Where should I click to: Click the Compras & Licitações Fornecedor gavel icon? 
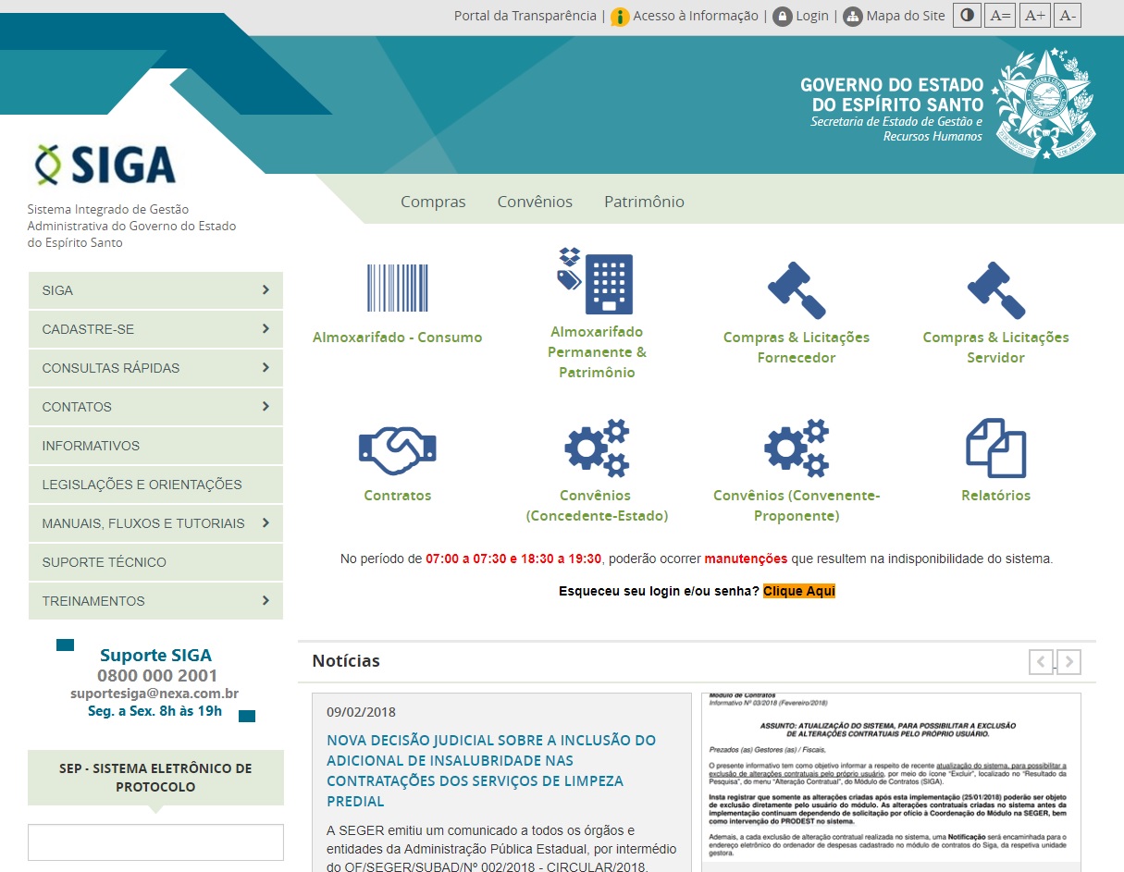(x=797, y=289)
